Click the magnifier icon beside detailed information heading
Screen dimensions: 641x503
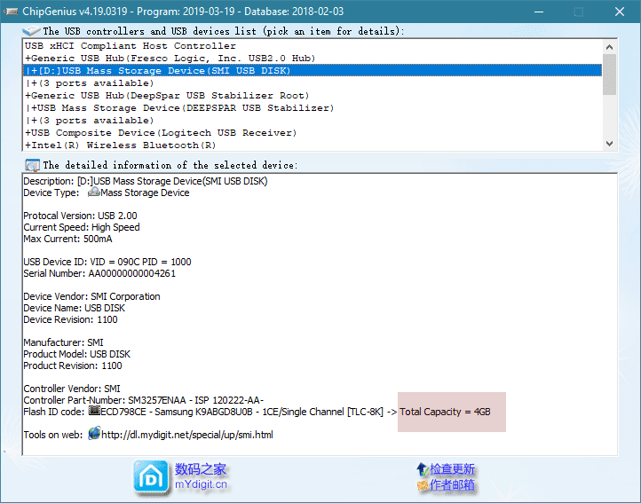(x=32, y=166)
